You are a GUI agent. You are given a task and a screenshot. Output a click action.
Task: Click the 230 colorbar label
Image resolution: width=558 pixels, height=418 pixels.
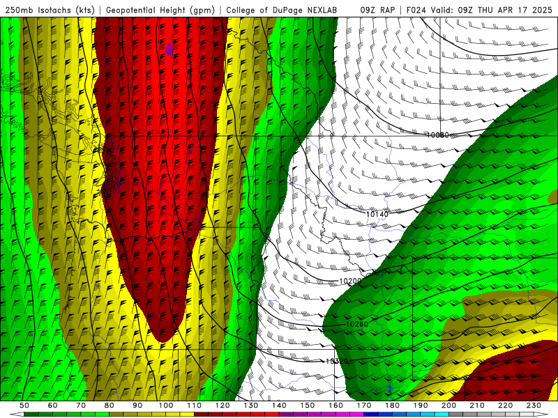(x=534, y=405)
